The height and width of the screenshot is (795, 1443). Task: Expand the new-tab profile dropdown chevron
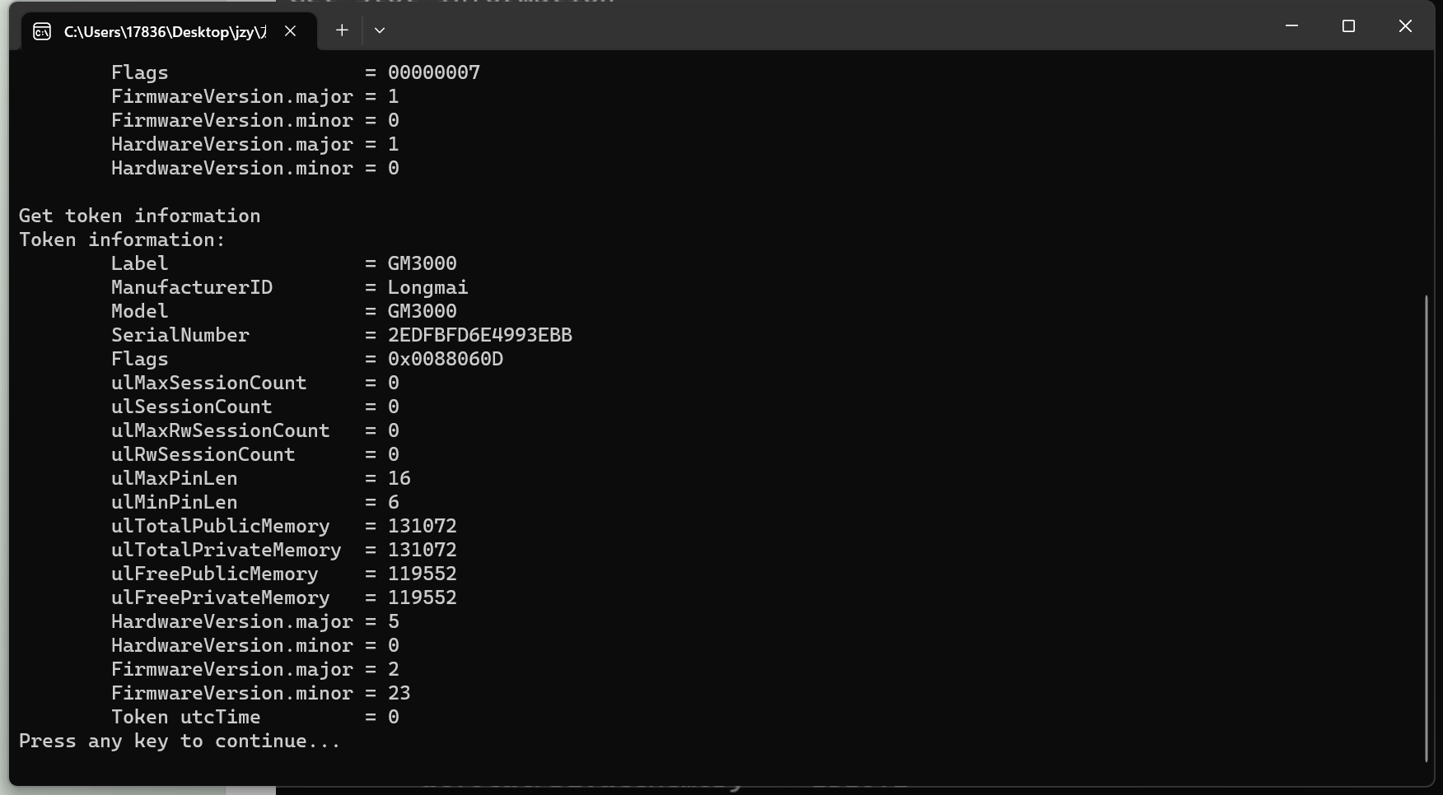point(380,30)
